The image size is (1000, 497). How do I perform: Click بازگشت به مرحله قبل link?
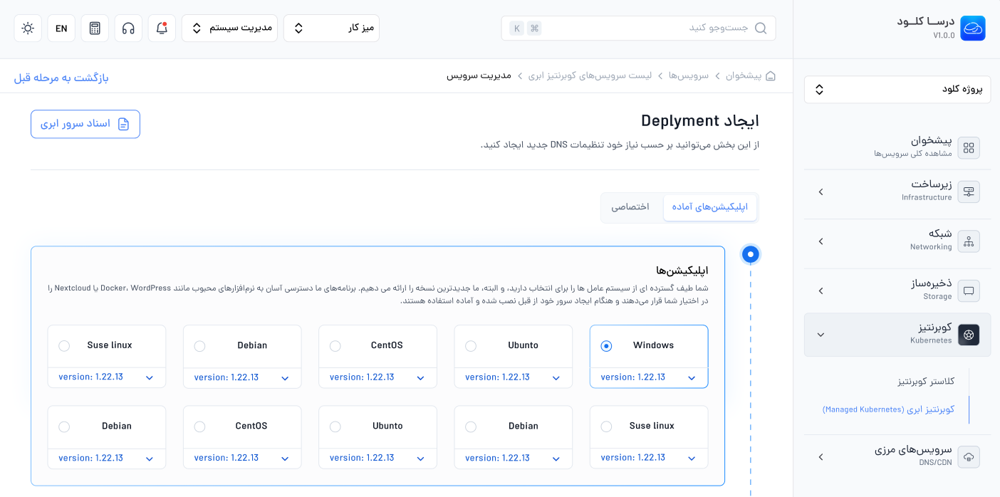(x=61, y=77)
